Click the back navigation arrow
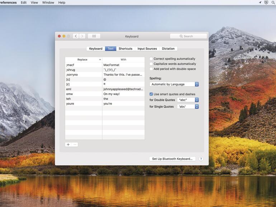 click(76, 36)
